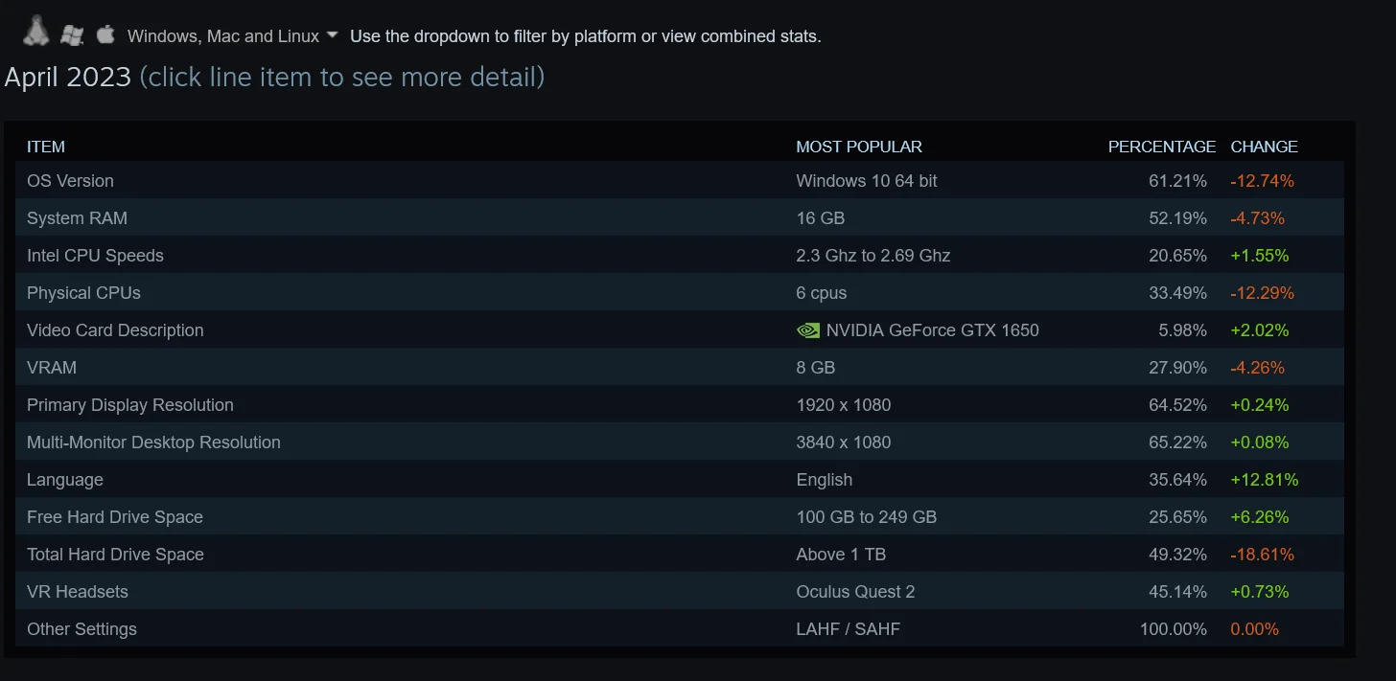
Task: Expand the Language row
Action: click(x=679, y=479)
